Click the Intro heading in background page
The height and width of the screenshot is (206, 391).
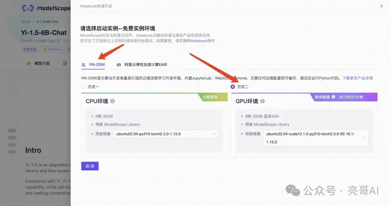click(x=33, y=150)
